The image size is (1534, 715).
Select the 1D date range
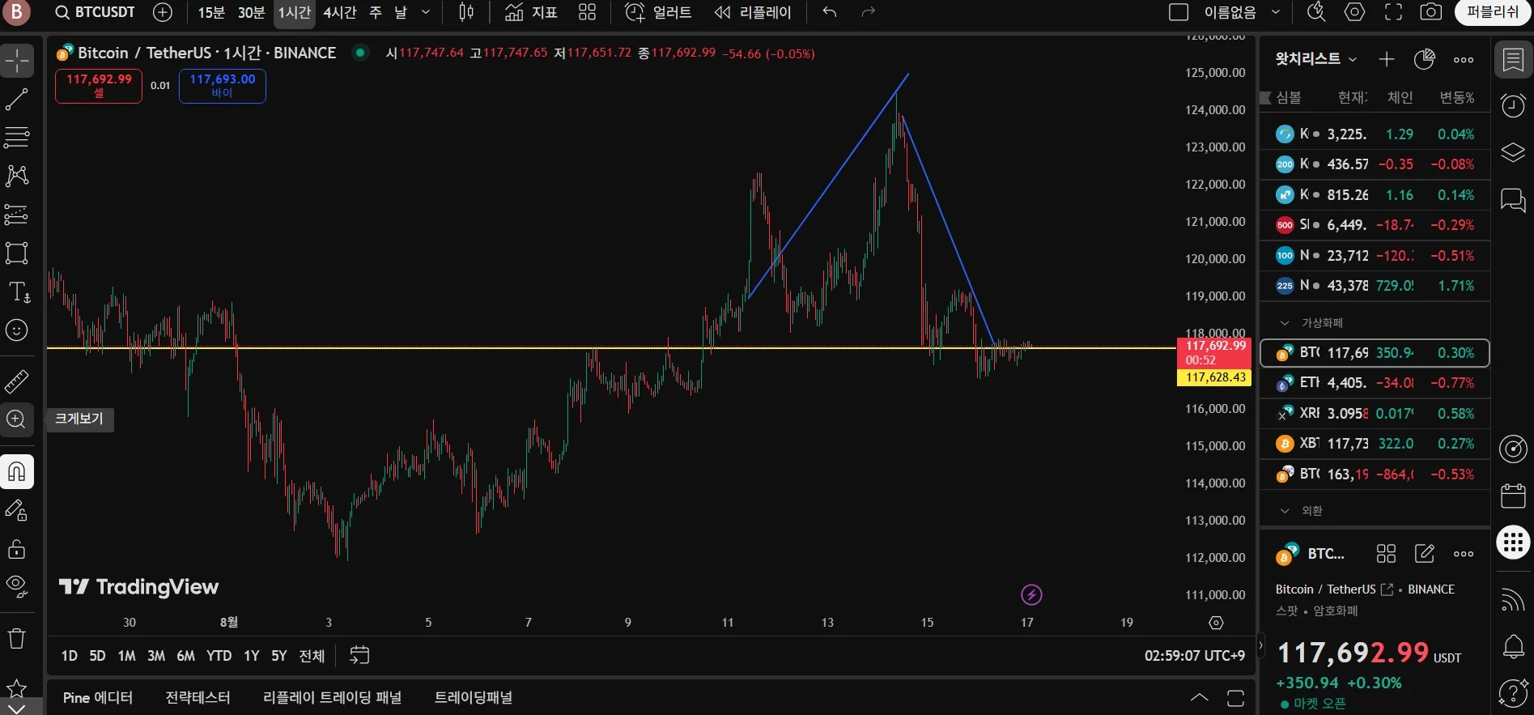point(70,656)
